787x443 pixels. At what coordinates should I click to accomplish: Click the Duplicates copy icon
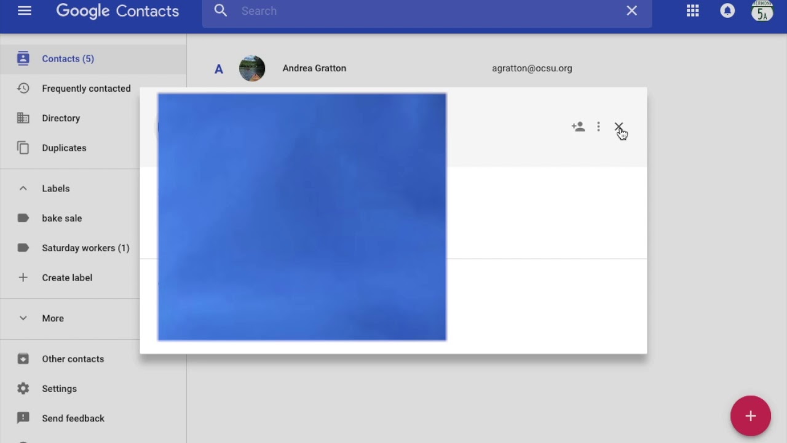pyautogui.click(x=23, y=148)
